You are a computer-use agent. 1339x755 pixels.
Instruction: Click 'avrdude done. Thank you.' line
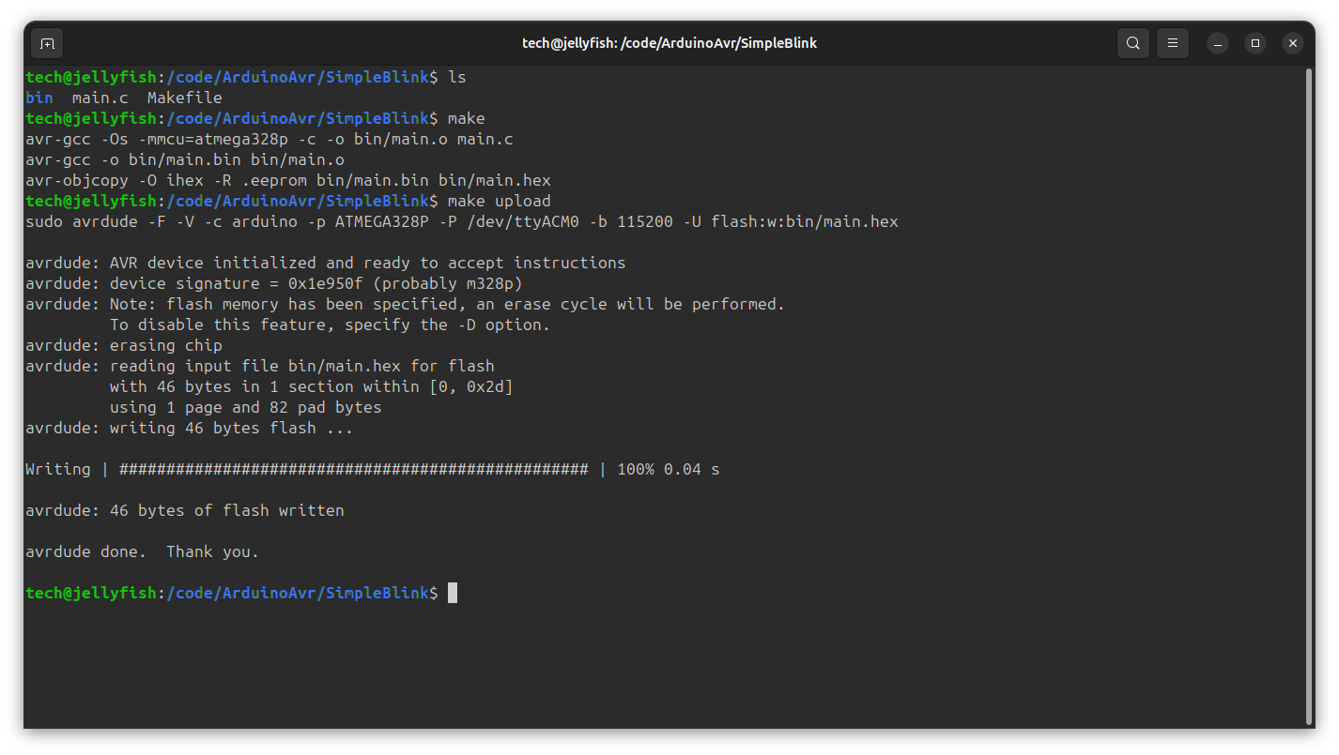(142, 551)
